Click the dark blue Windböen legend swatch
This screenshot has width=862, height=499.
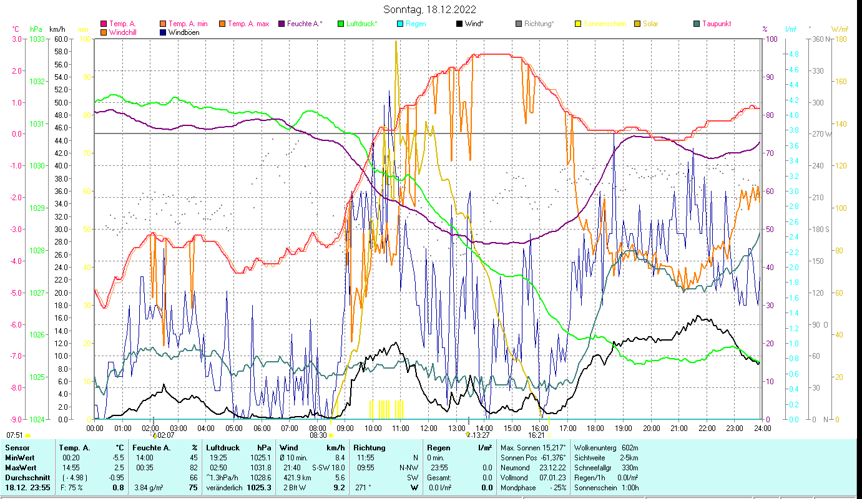tap(163, 32)
